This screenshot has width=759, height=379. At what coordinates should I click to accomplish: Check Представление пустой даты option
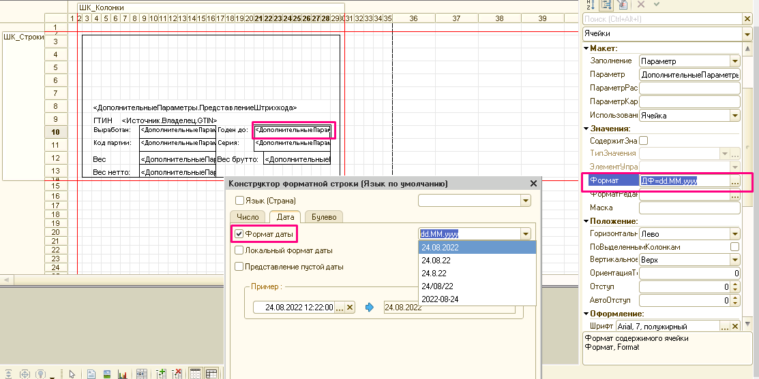[239, 267]
